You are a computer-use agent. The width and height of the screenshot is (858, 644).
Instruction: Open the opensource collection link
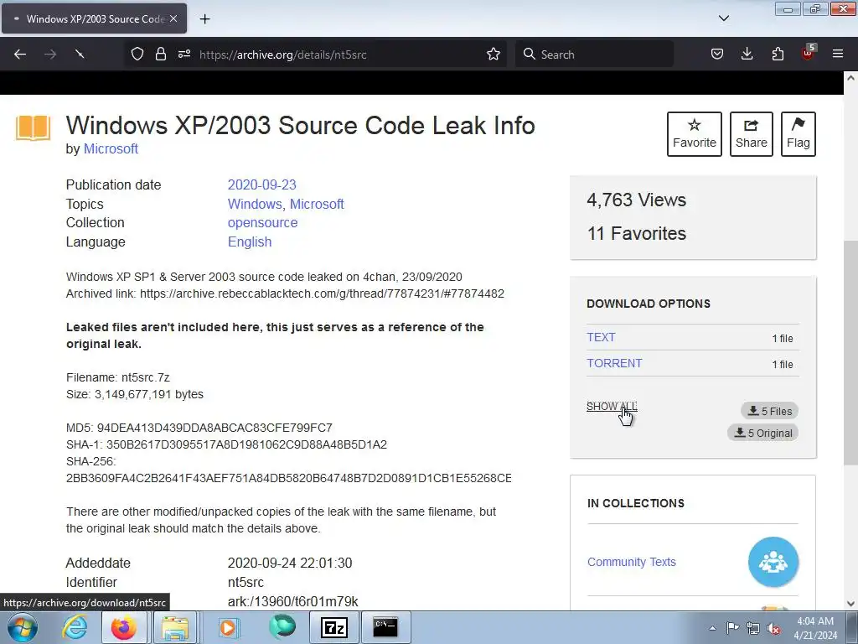262,223
